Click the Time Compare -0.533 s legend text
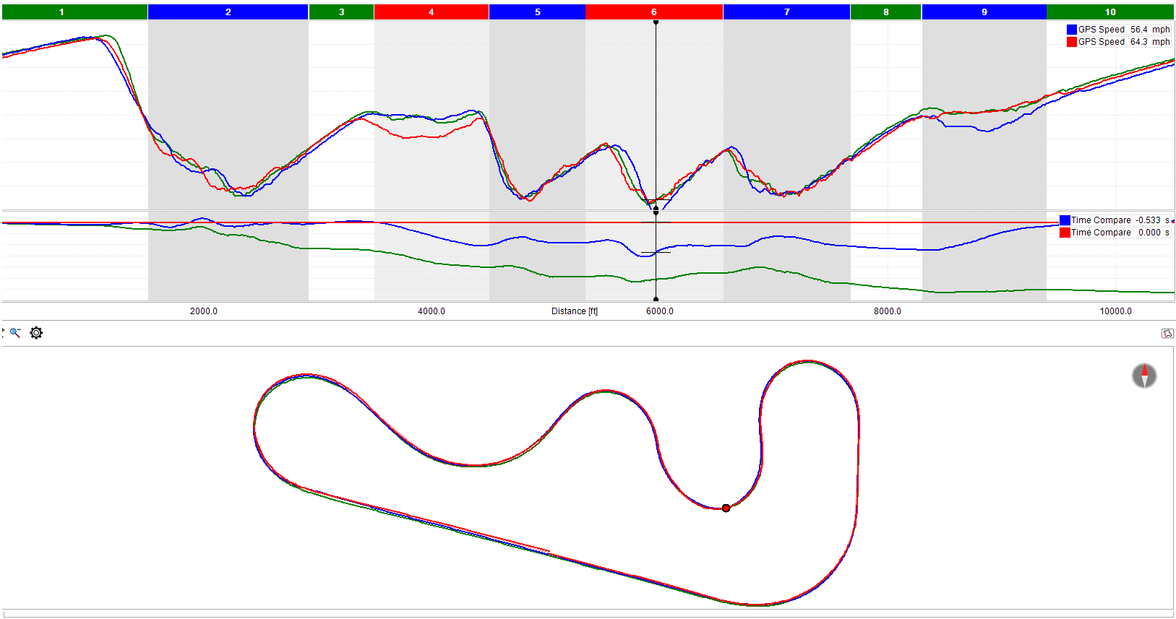The height and width of the screenshot is (619, 1176). click(1120, 220)
